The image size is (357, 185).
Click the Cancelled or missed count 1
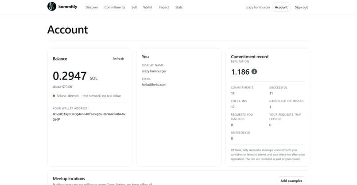coord(270,107)
